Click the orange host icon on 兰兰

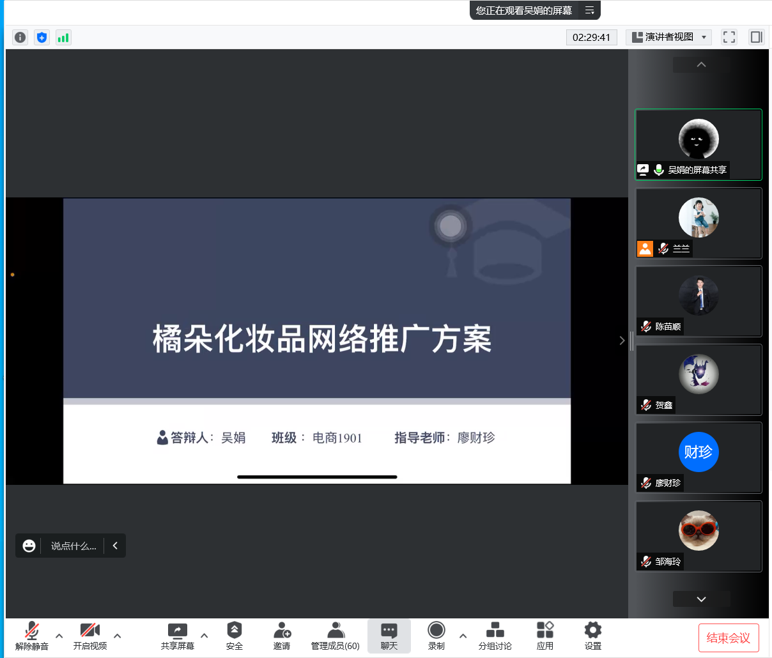point(645,249)
